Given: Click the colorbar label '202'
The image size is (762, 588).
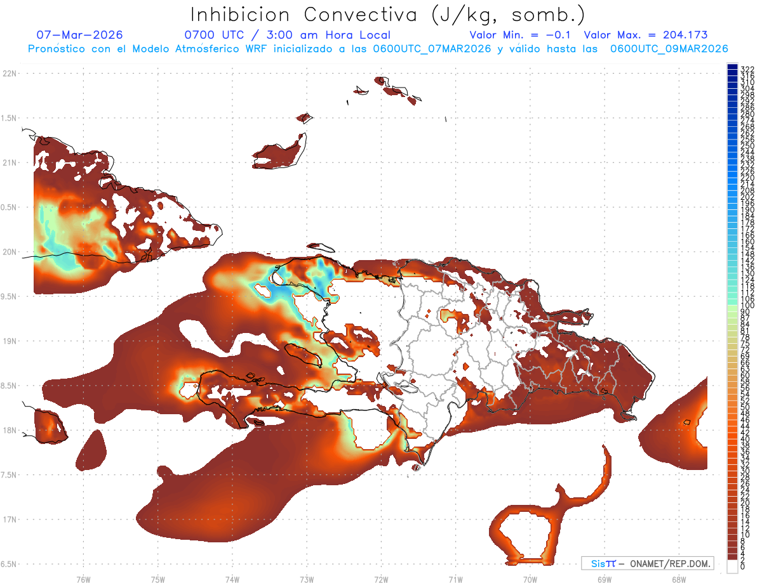Looking at the screenshot, I should pos(747,197).
